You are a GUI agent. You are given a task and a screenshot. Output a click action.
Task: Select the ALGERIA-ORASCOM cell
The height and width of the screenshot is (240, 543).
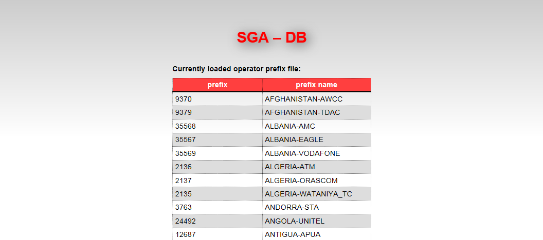317,181
